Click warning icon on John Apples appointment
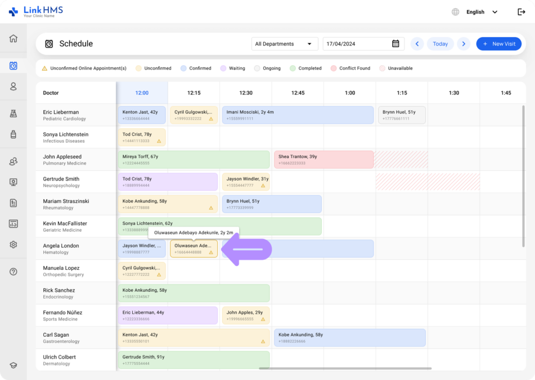Screen dimensions: 535x380 (x=263, y=319)
